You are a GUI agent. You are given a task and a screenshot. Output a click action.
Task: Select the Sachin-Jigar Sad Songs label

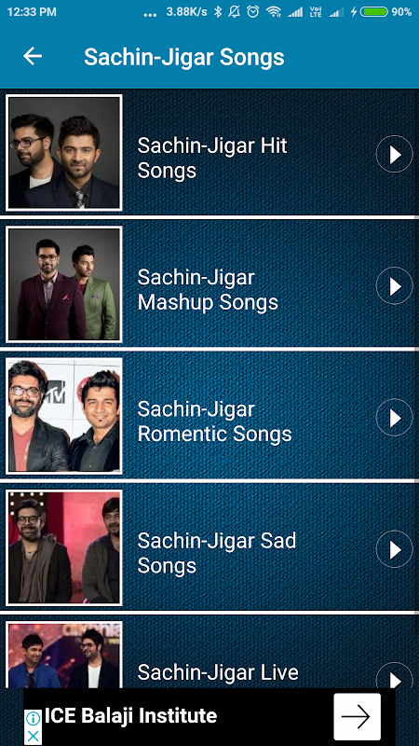(217, 553)
